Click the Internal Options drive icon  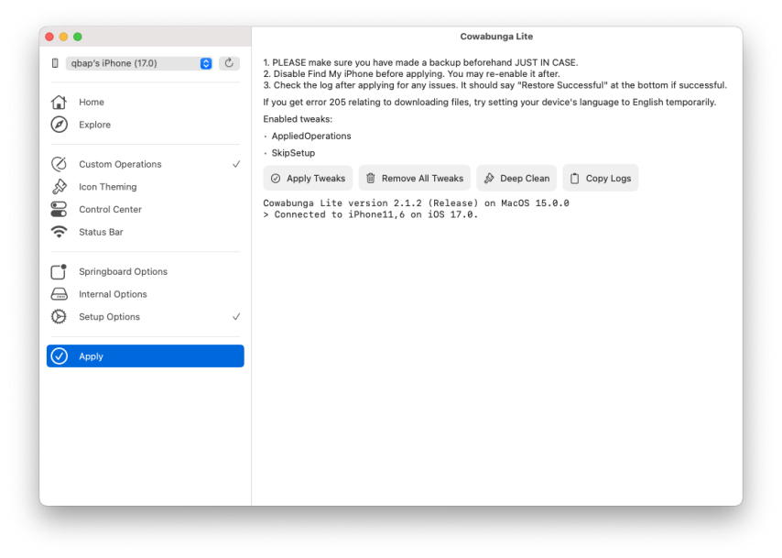pos(59,294)
